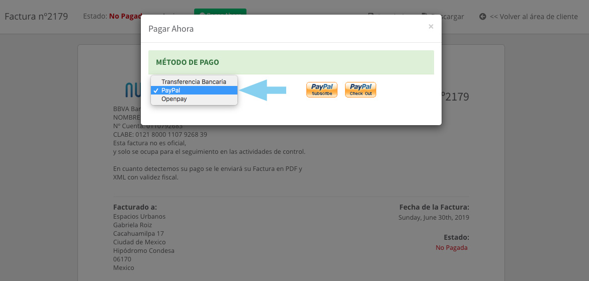Image resolution: width=589 pixels, height=281 pixels.
Task: Click the CLABE: 0121 8000 1107 9268 39 line
Action: pyautogui.click(x=160, y=134)
